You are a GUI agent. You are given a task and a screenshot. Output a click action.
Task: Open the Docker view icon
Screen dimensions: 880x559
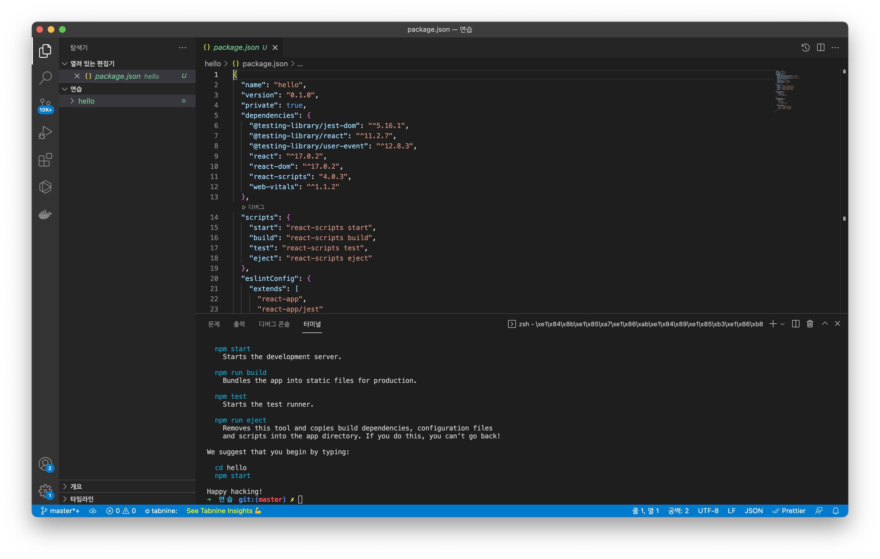[x=45, y=214]
